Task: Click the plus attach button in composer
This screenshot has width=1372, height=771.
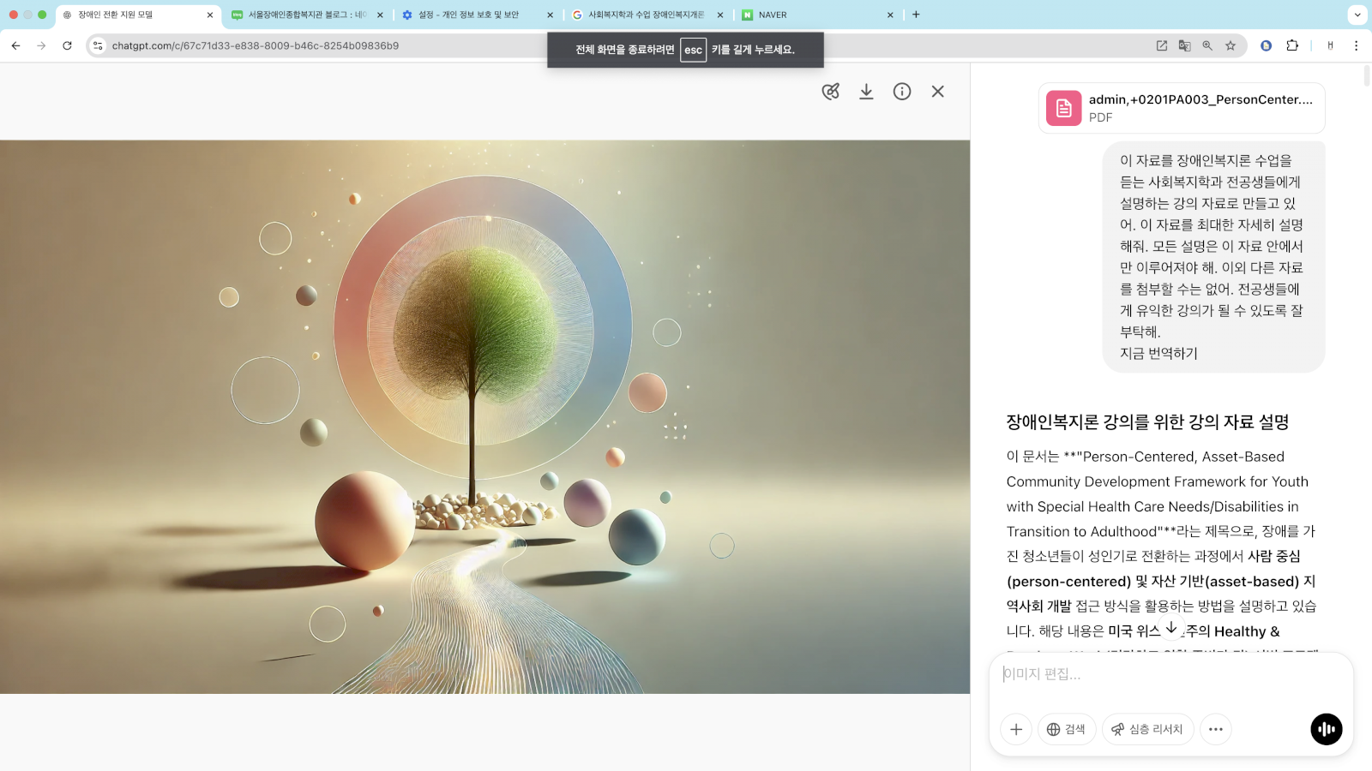Action: coord(1016,729)
